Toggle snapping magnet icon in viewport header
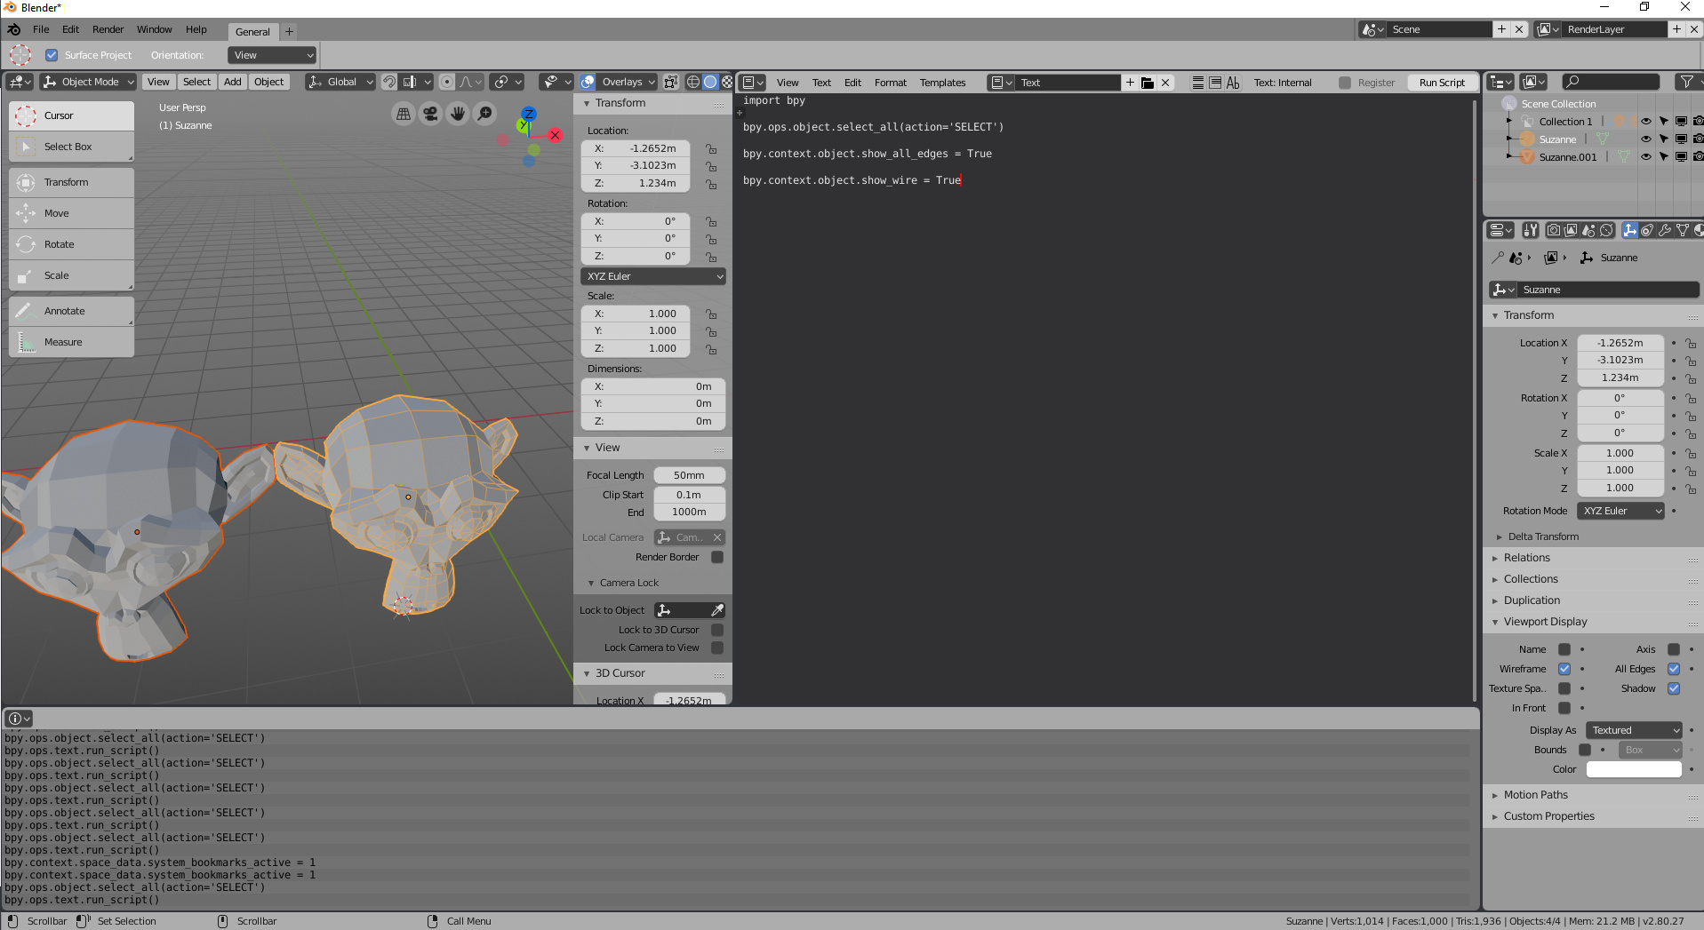 (x=389, y=82)
